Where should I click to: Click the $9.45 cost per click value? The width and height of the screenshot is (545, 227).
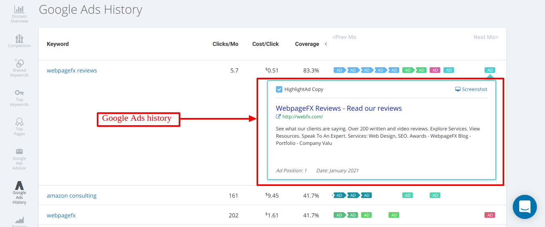click(x=272, y=196)
